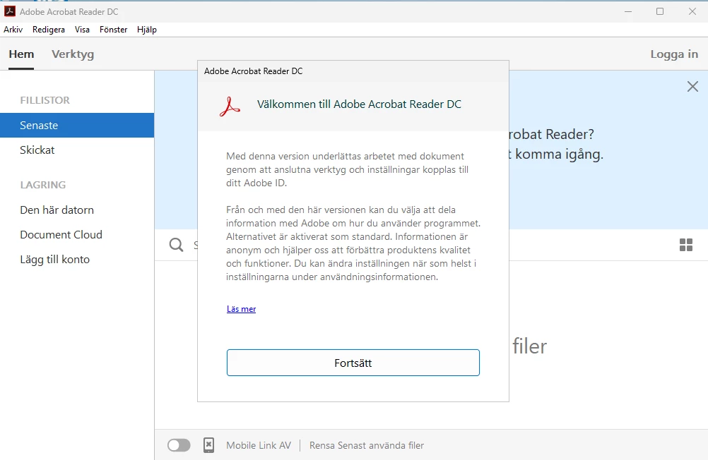Click the FILLISTOR section heading
The width and height of the screenshot is (708, 460).
45,100
